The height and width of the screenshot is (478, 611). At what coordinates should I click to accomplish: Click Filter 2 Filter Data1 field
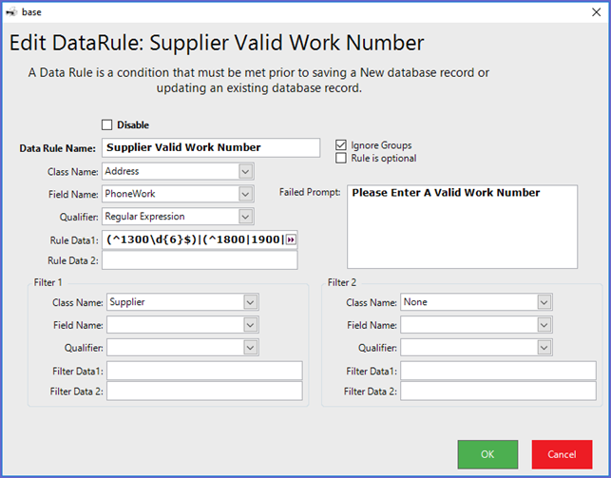coord(497,371)
